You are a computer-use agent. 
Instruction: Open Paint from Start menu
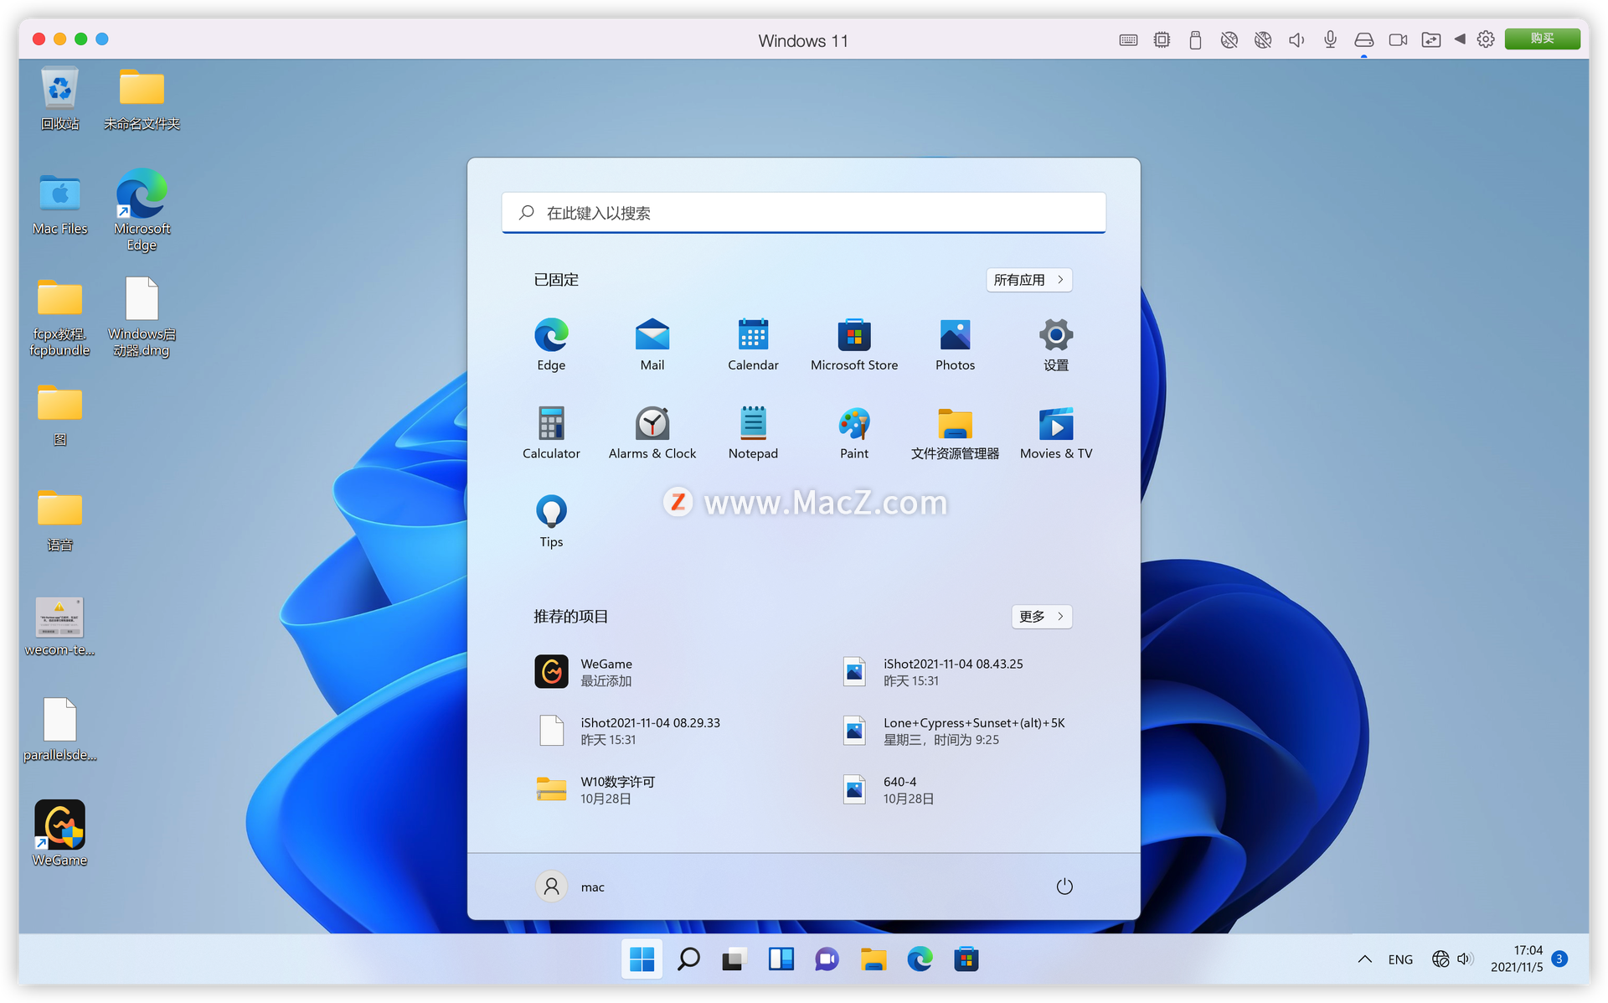[x=853, y=432]
